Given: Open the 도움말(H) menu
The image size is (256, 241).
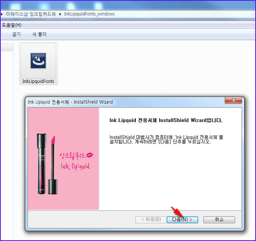Looking at the screenshot, I should (x=12, y=25).
